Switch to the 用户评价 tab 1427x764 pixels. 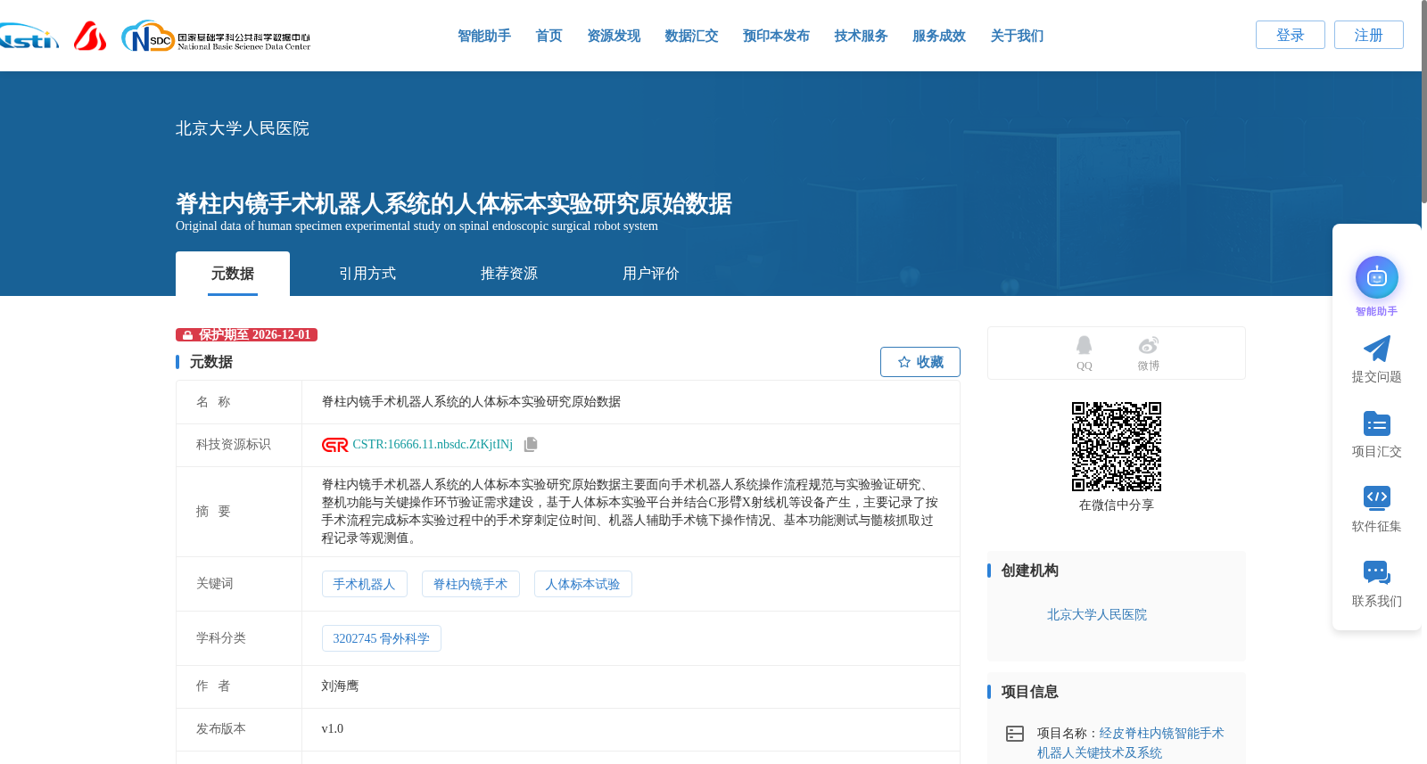pos(651,274)
